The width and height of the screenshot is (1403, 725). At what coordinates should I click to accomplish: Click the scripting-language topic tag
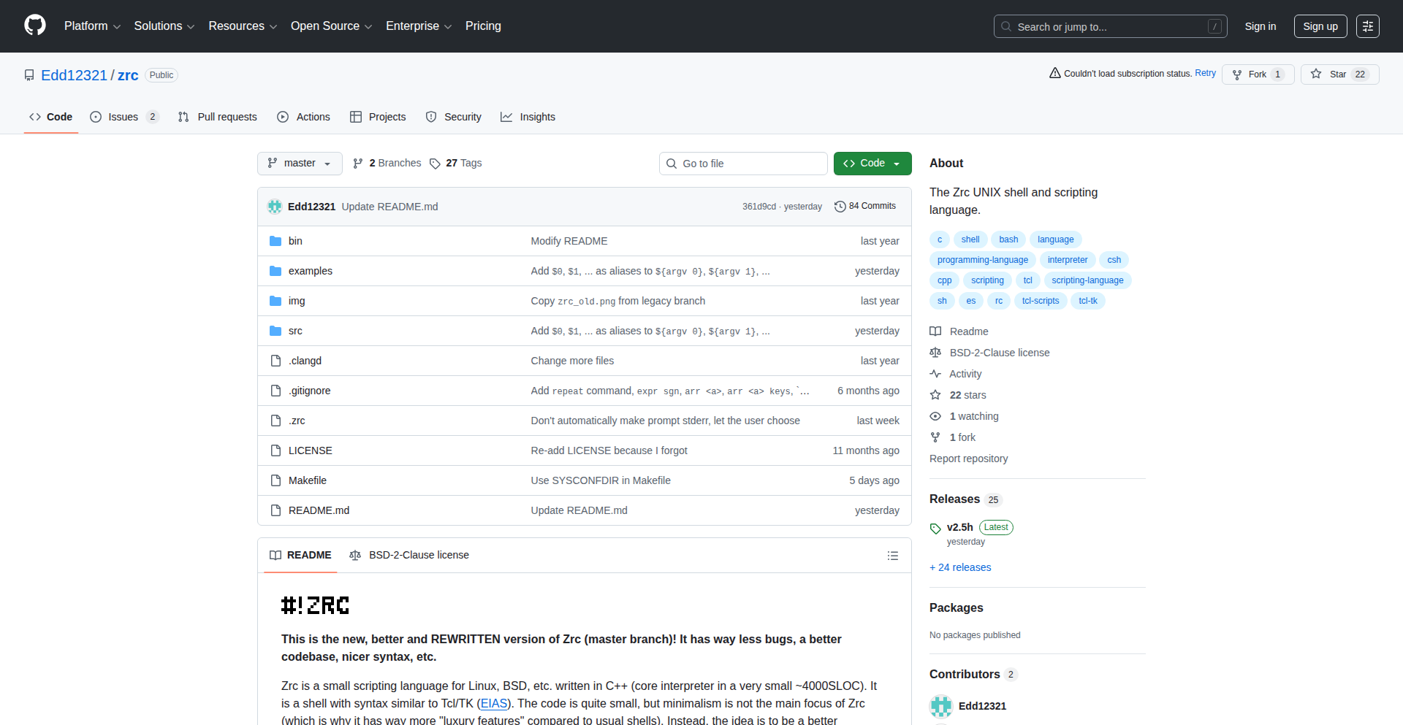pos(1087,280)
